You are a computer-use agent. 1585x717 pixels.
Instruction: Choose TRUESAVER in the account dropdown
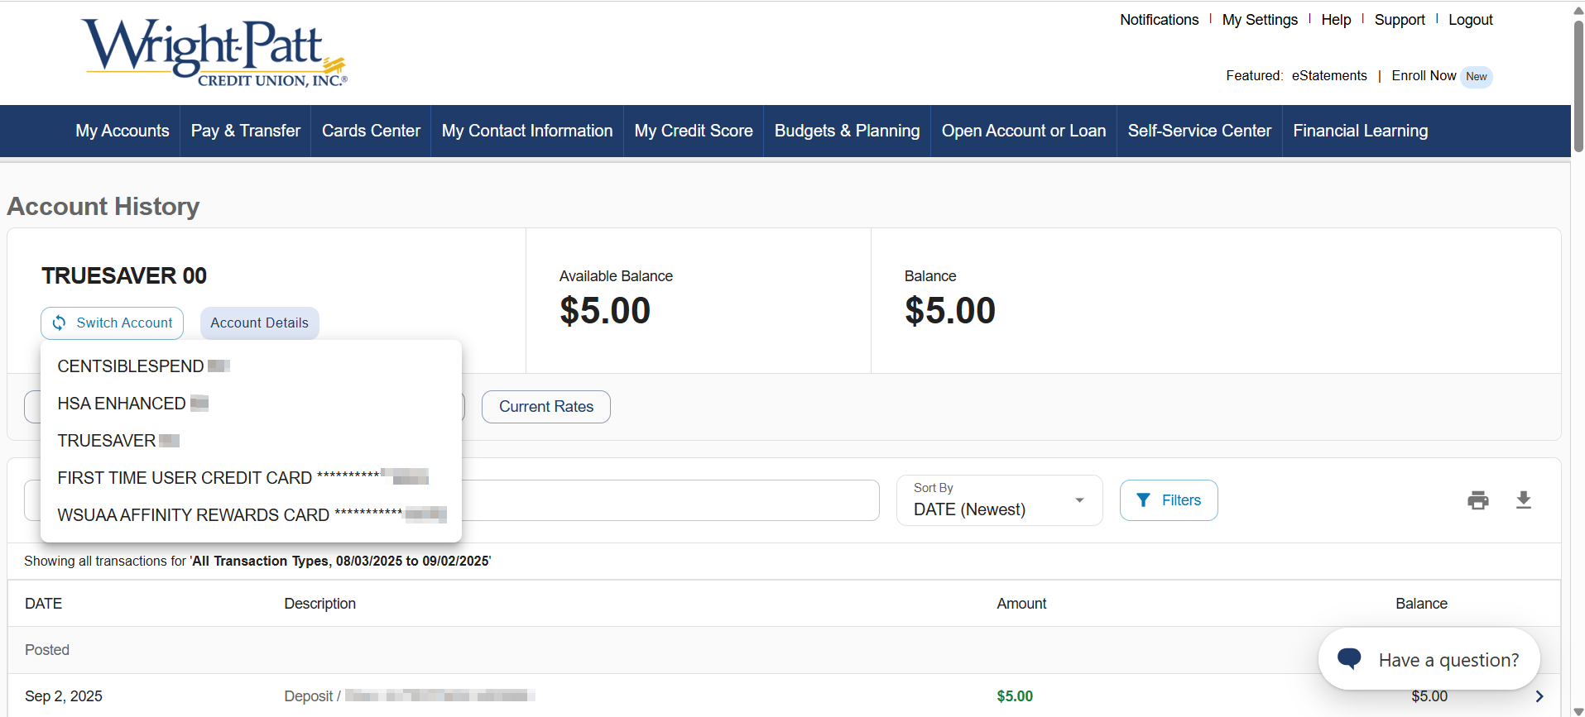(x=107, y=441)
